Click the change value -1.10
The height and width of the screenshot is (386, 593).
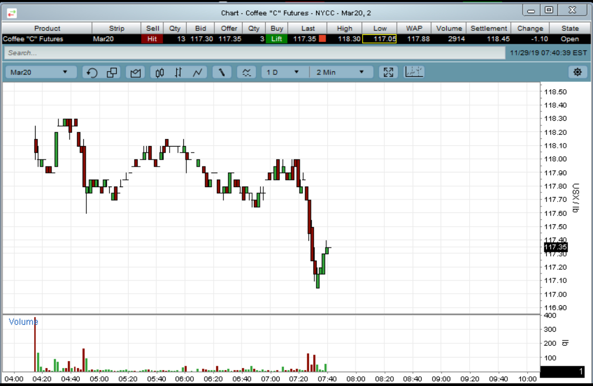point(539,39)
